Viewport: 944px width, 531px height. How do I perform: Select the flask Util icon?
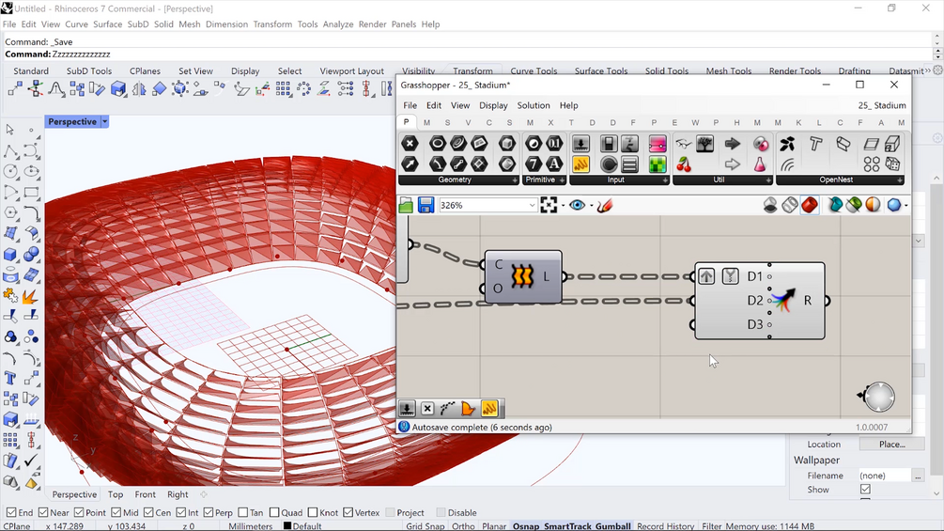click(760, 164)
